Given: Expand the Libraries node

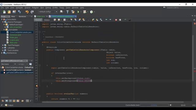Looking at the screenshot, I should tap(3, 48).
